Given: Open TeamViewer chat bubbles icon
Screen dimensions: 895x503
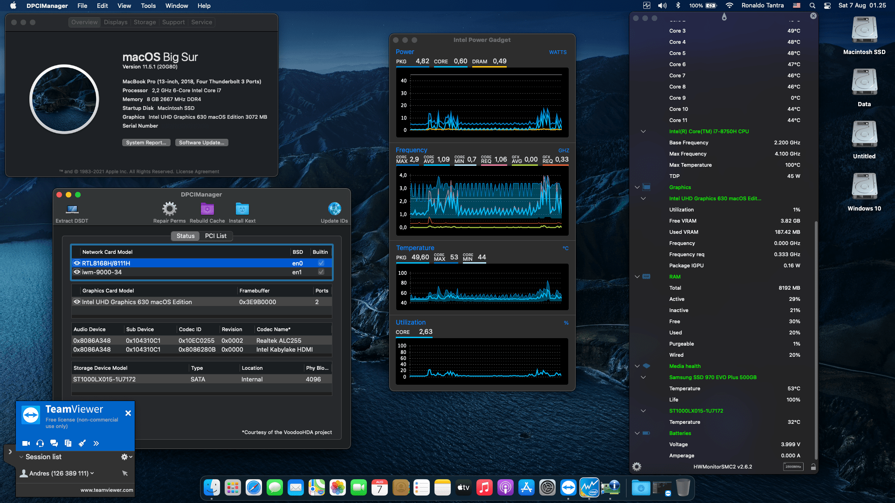Looking at the screenshot, I should click(54, 443).
